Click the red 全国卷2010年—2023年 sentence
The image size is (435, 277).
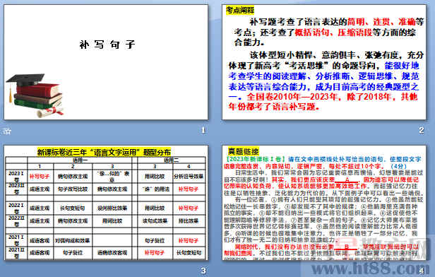pyautogui.click(x=323, y=102)
